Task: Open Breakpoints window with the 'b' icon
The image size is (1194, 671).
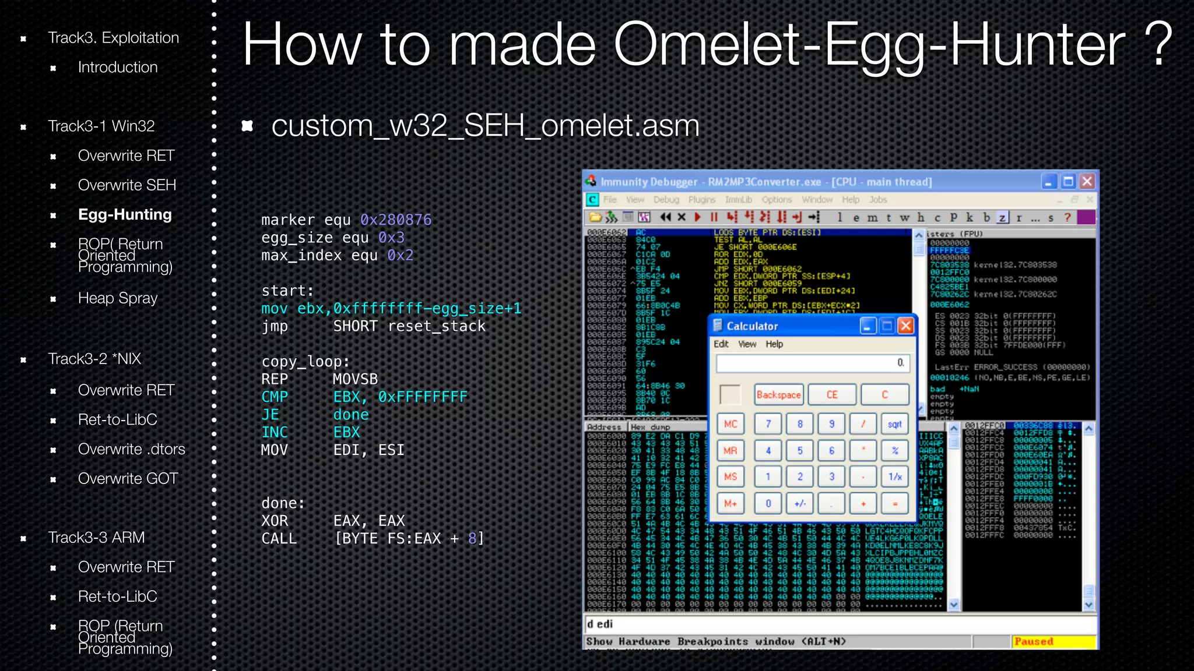Action: tap(986, 217)
